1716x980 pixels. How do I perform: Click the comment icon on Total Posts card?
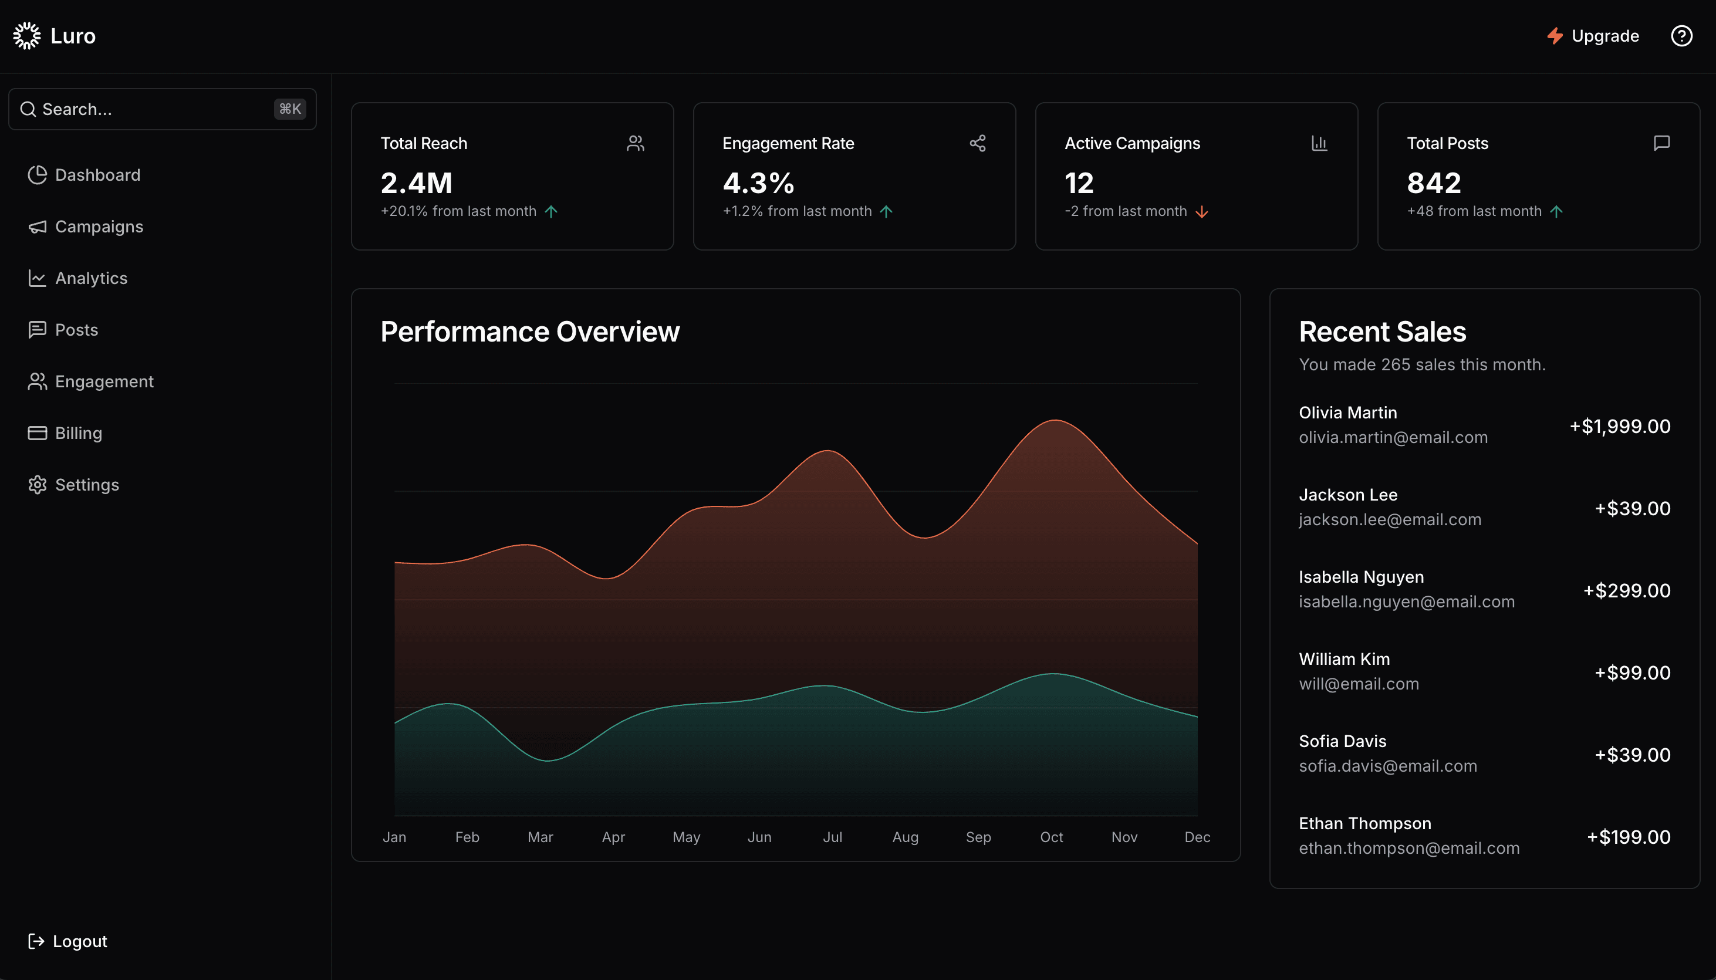[1660, 143]
